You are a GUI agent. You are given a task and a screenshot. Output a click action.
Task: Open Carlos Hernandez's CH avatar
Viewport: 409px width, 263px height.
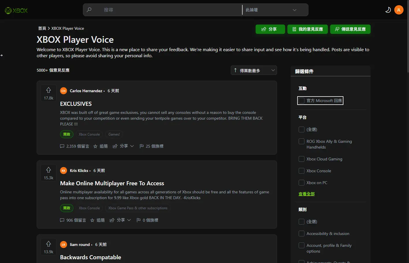coord(64,91)
